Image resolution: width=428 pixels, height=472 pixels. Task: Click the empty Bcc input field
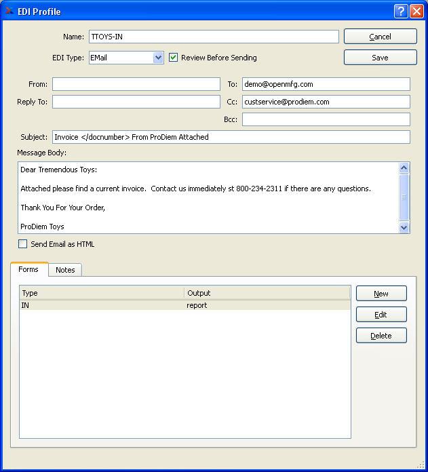326,119
